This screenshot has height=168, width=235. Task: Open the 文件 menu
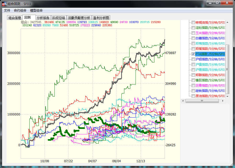pyautogui.click(x=7, y=10)
